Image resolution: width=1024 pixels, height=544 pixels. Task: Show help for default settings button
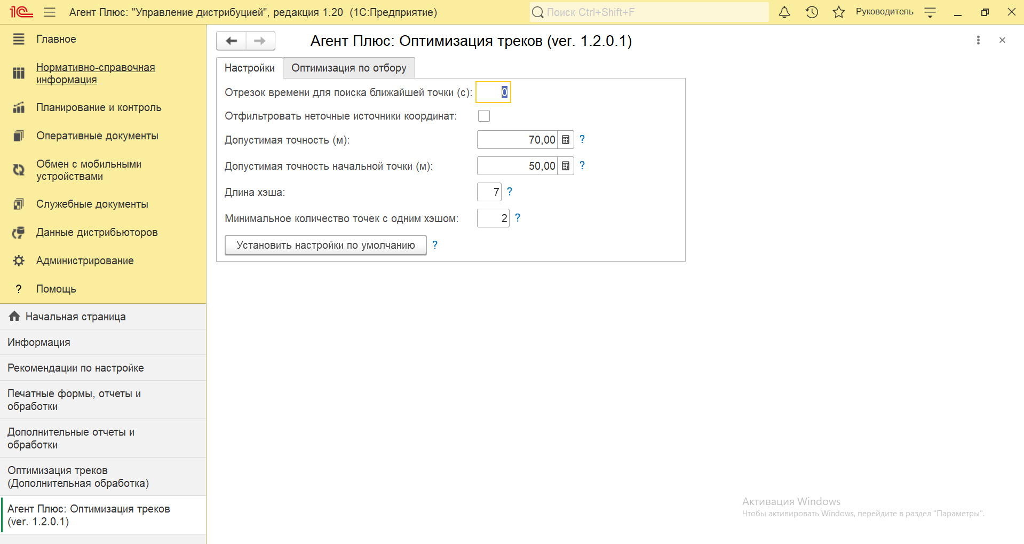coord(435,245)
